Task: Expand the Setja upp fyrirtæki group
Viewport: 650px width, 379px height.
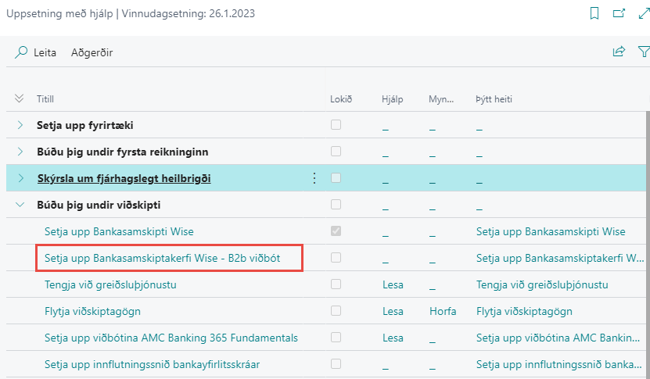Action: (20, 125)
